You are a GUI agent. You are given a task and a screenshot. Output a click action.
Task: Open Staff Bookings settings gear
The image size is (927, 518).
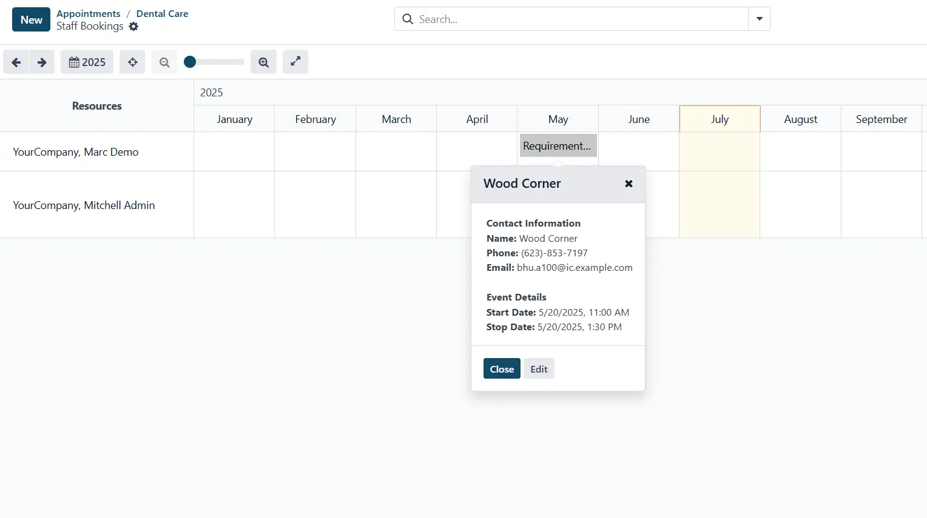pos(133,27)
